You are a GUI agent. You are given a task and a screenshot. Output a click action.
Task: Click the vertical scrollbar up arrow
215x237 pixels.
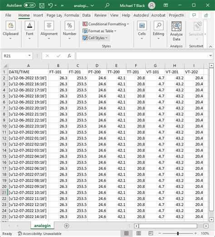click(211, 66)
